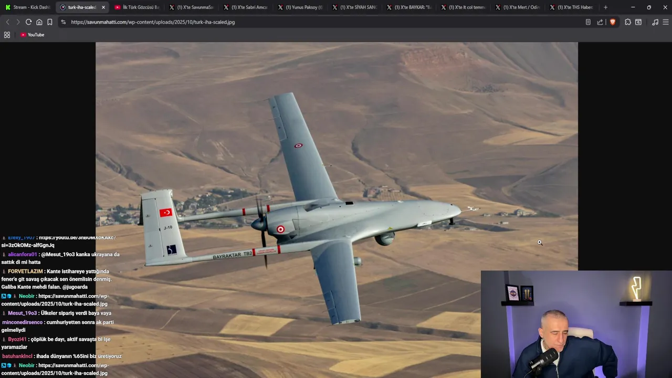Image resolution: width=672 pixels, height=378 pixels.
Task: Switch to the X'te Sabri Amca tab
Action: [x=245, y=7]
